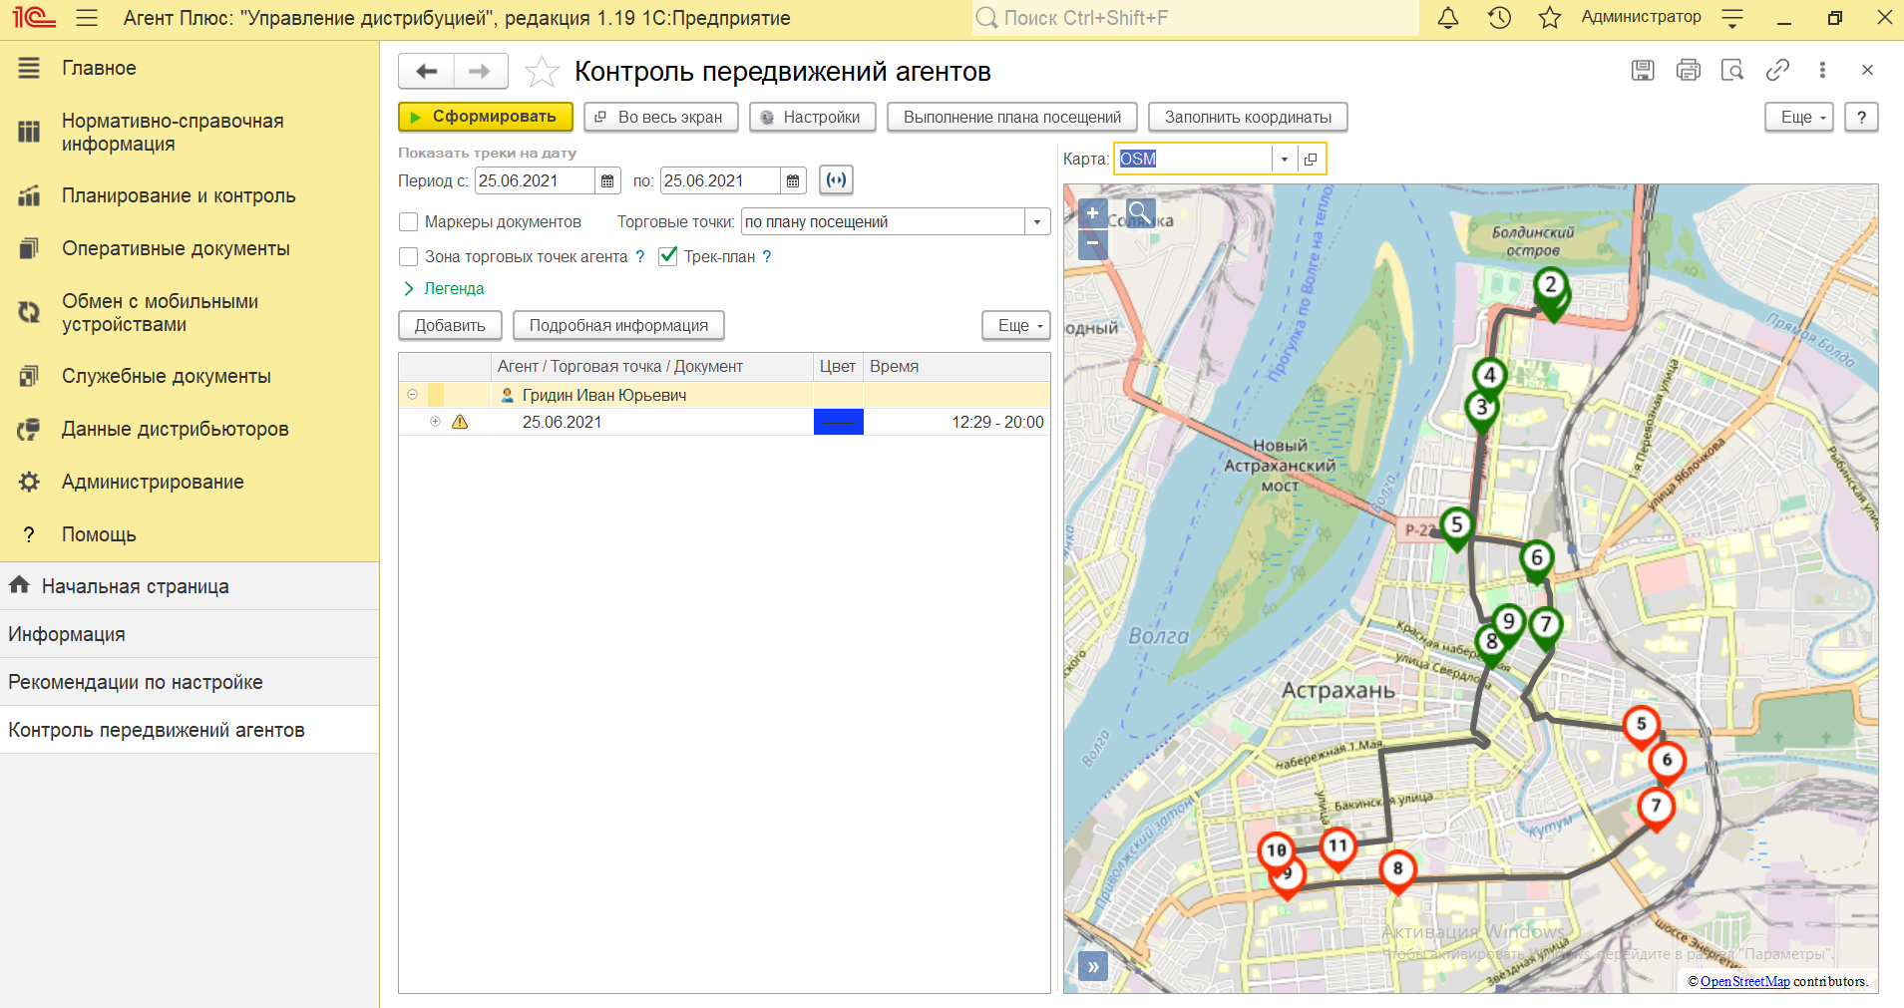Open favorites star in title bar
1904x1008 pixels.
(x=1549, y=18)
